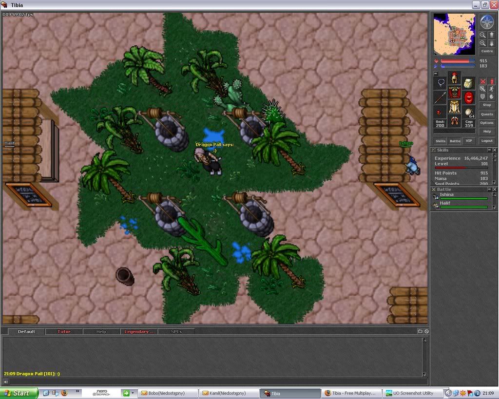
Task: Click the minimap view
Action: pos(454,35)
